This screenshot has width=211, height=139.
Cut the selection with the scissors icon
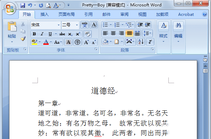pos(23,24)
